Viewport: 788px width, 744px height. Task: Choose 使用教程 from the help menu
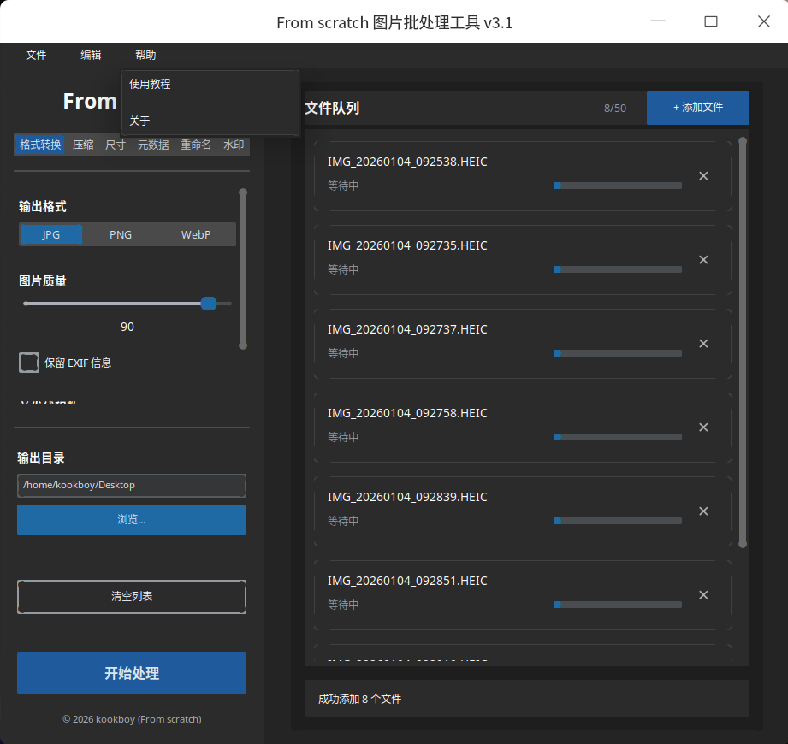click(150, 84)
